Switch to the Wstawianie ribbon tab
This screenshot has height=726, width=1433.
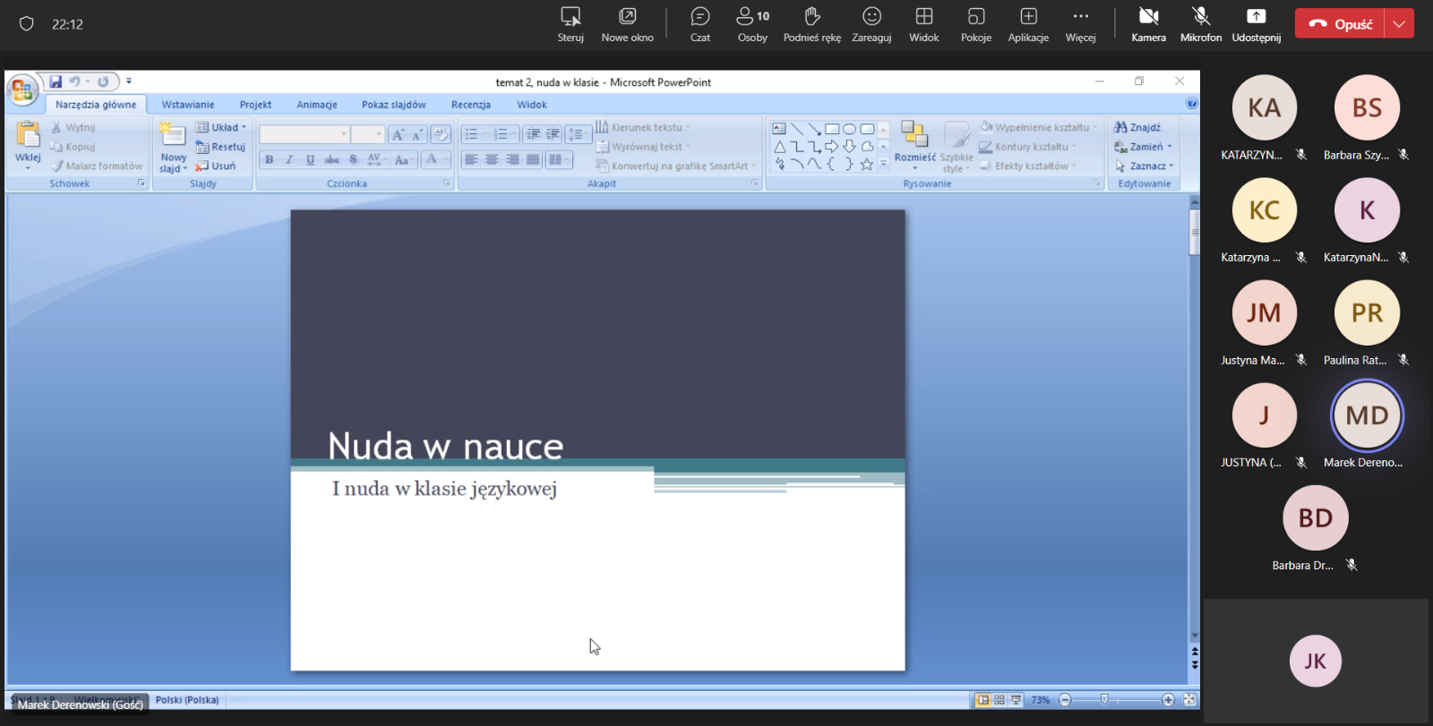tap(188, 105)
